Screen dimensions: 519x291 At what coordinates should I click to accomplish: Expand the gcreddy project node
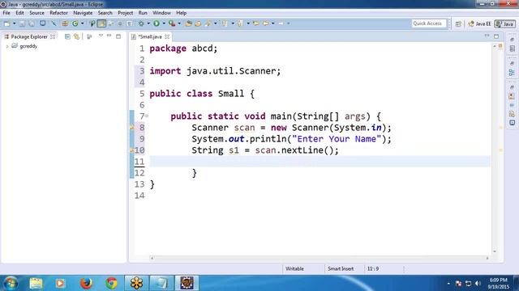pyautogui.click(x=7, y=47)
